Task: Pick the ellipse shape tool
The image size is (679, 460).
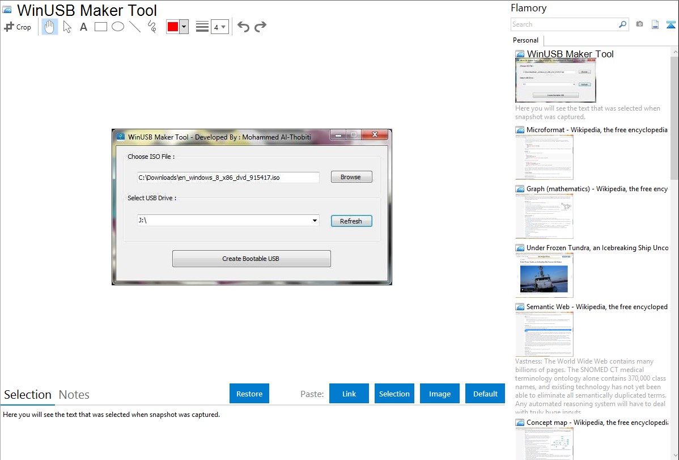Action: tap(118, 27)
